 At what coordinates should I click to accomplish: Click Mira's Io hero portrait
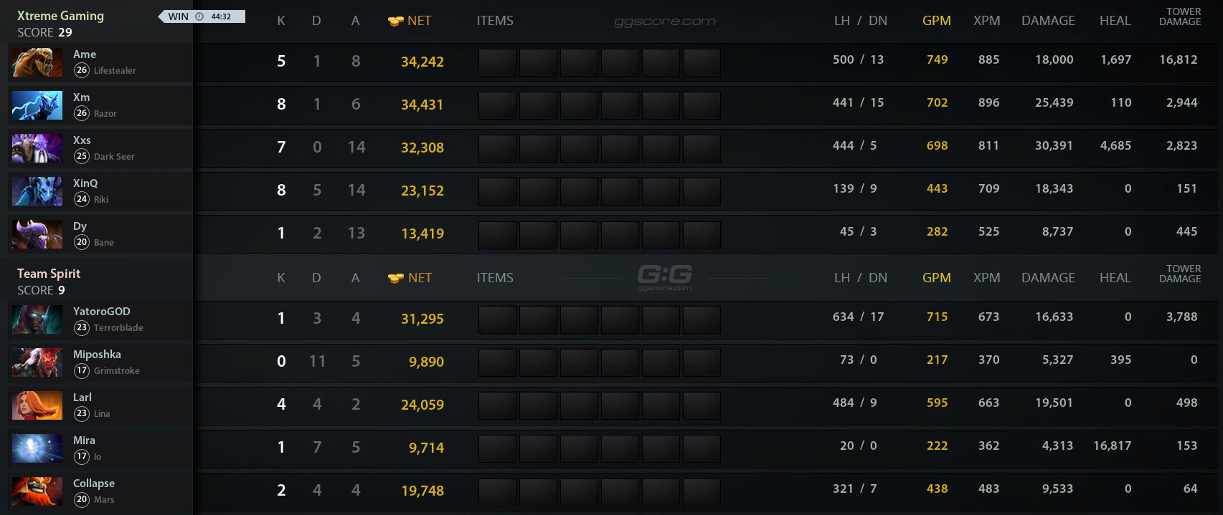coord(37,448)
